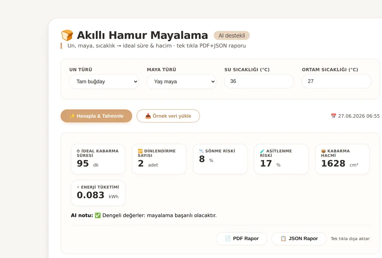Click the timestamp 27.06.2026 06:55
Viewport: 382px width, 258px height.
tap(359, 116)
